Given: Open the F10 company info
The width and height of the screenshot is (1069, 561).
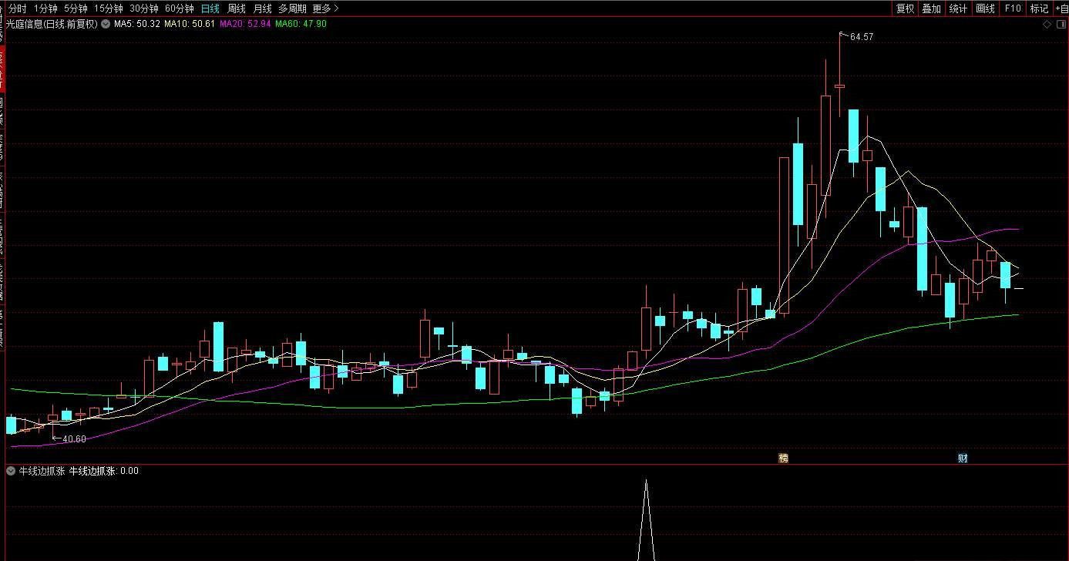Looking at the screenshot, I should (1012, 8).
